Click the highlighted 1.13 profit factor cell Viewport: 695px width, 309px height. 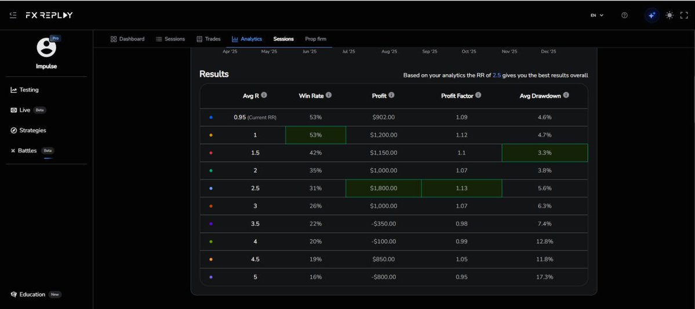(461, 188)
